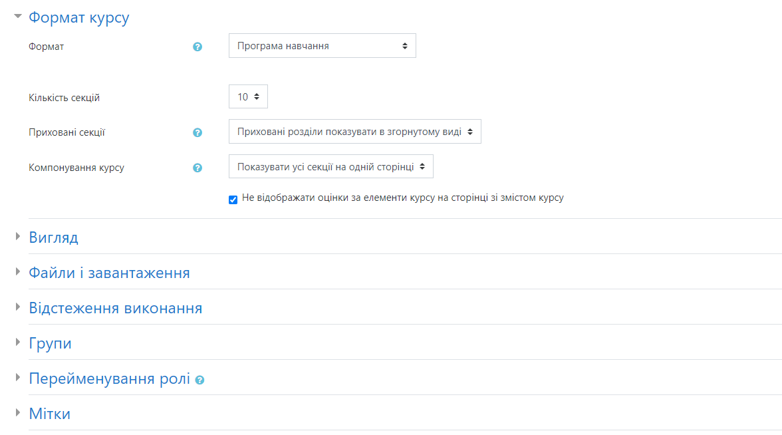The height and width of the screenshot is (435, 782).
Task: Click the Вигляд heading link
Action: (53, 237)
